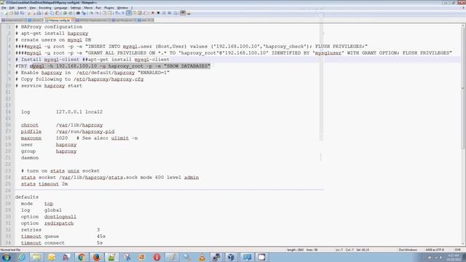
Task: Click 'log 127.0.0.1 local2' line
Action: coord(62,111)
